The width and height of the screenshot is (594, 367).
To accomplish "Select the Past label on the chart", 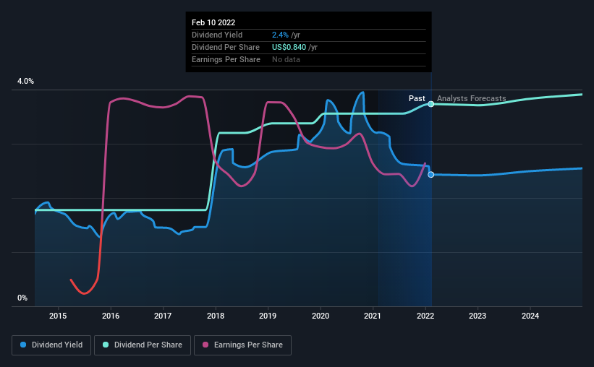I will click(417, 98).
